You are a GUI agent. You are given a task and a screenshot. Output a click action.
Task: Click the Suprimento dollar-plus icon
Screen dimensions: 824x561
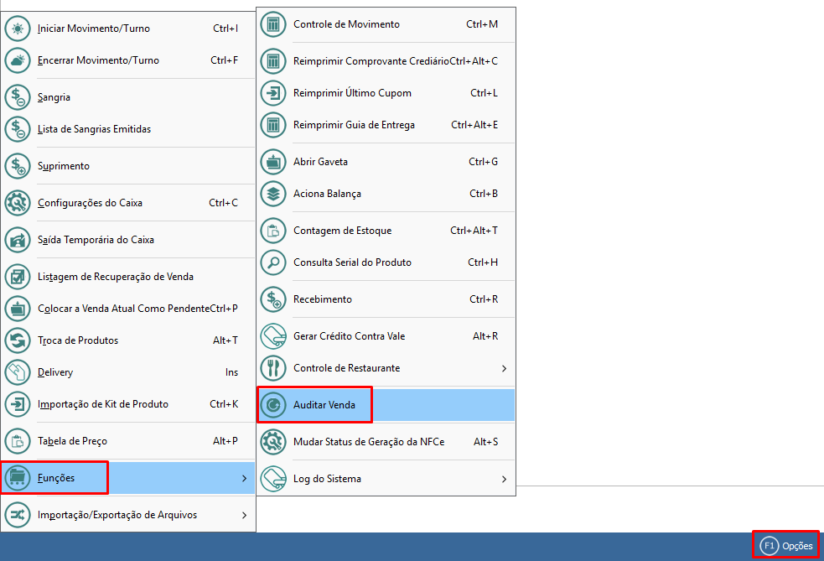pyautogui.click(x=18, y=166)
